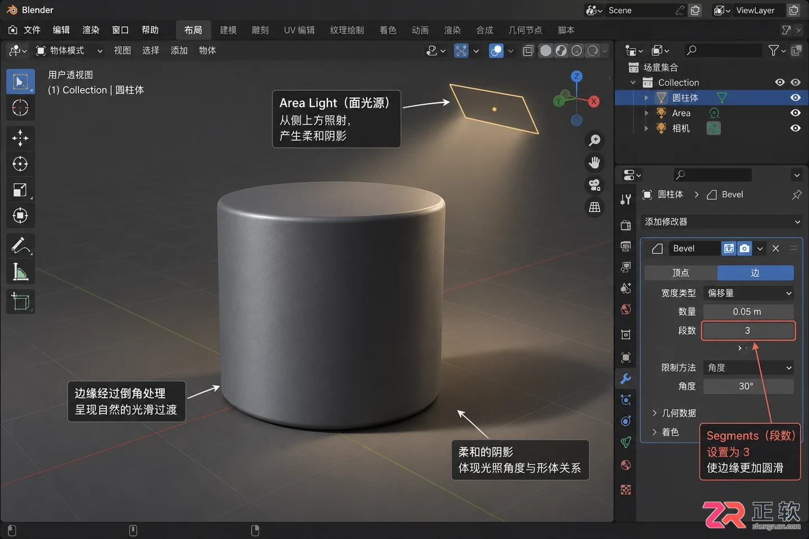This screenshot has height=539, width=809.
Task: Open outliner filter funnel
Action: coord(774,51)
